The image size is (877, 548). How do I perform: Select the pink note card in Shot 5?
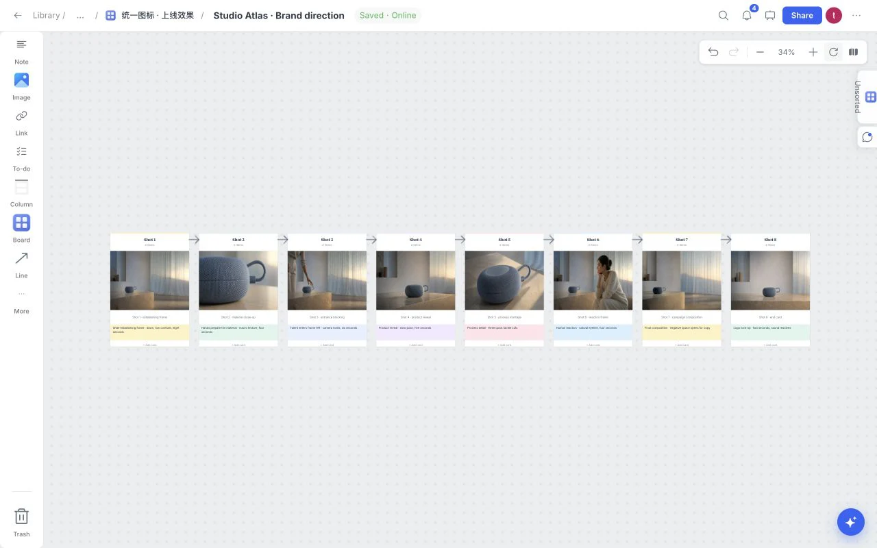tap(504, 332)
